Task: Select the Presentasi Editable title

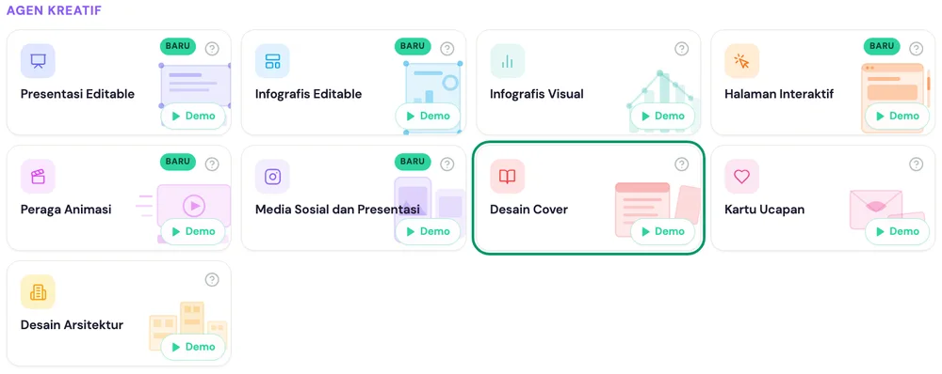Action: 77,94
